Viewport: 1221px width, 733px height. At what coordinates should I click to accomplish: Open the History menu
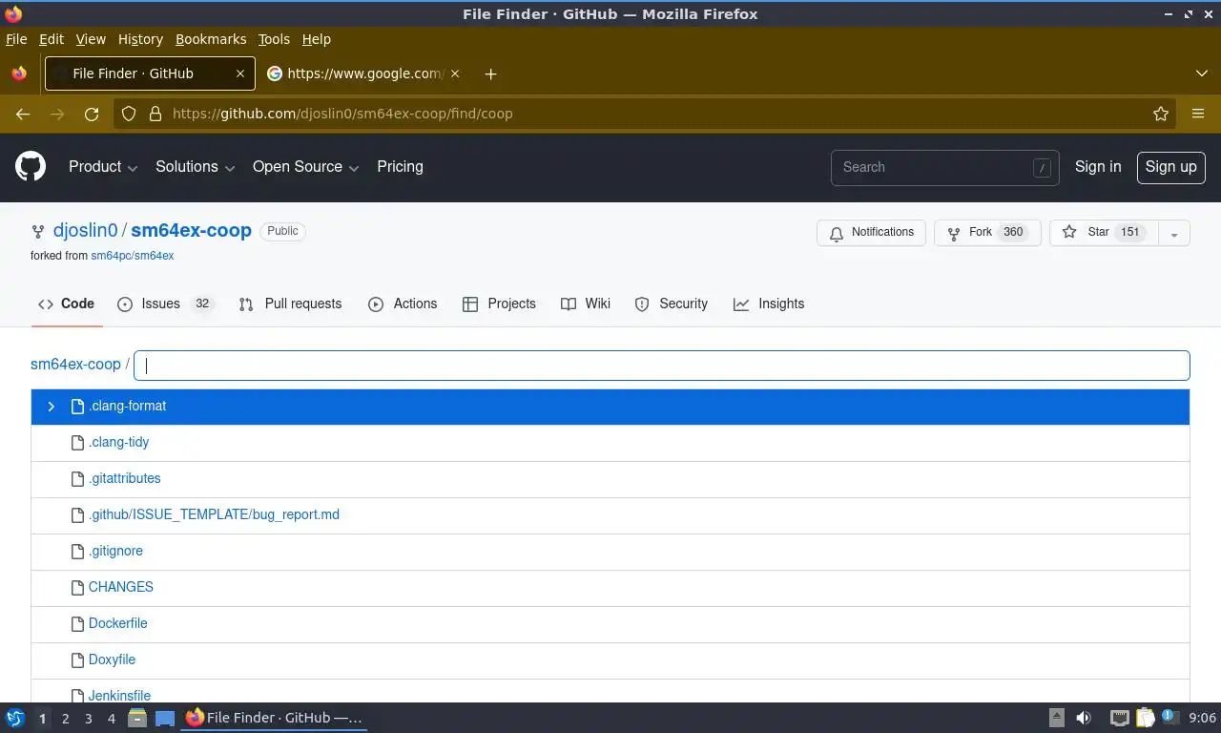click(140, 39)
